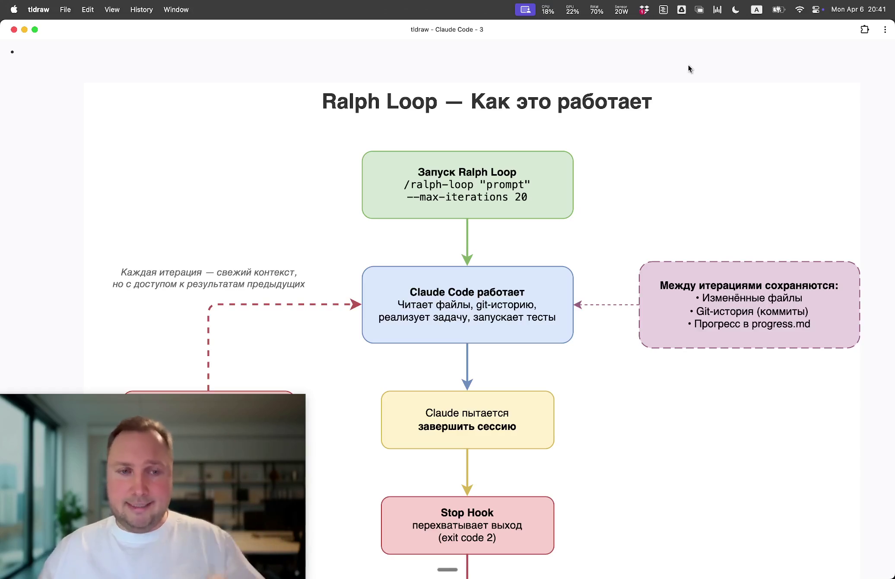Click the text-lines document menu bar icon
The width and height of the screenshot is (895, 579).
pos(663,10)
